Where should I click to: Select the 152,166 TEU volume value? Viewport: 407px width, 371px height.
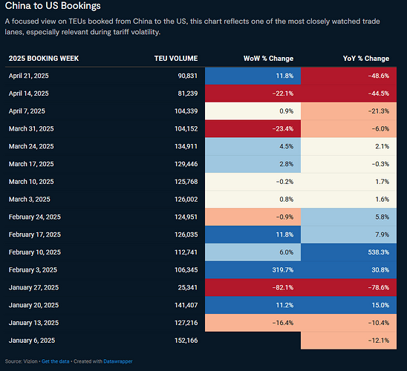pos(186,341)
